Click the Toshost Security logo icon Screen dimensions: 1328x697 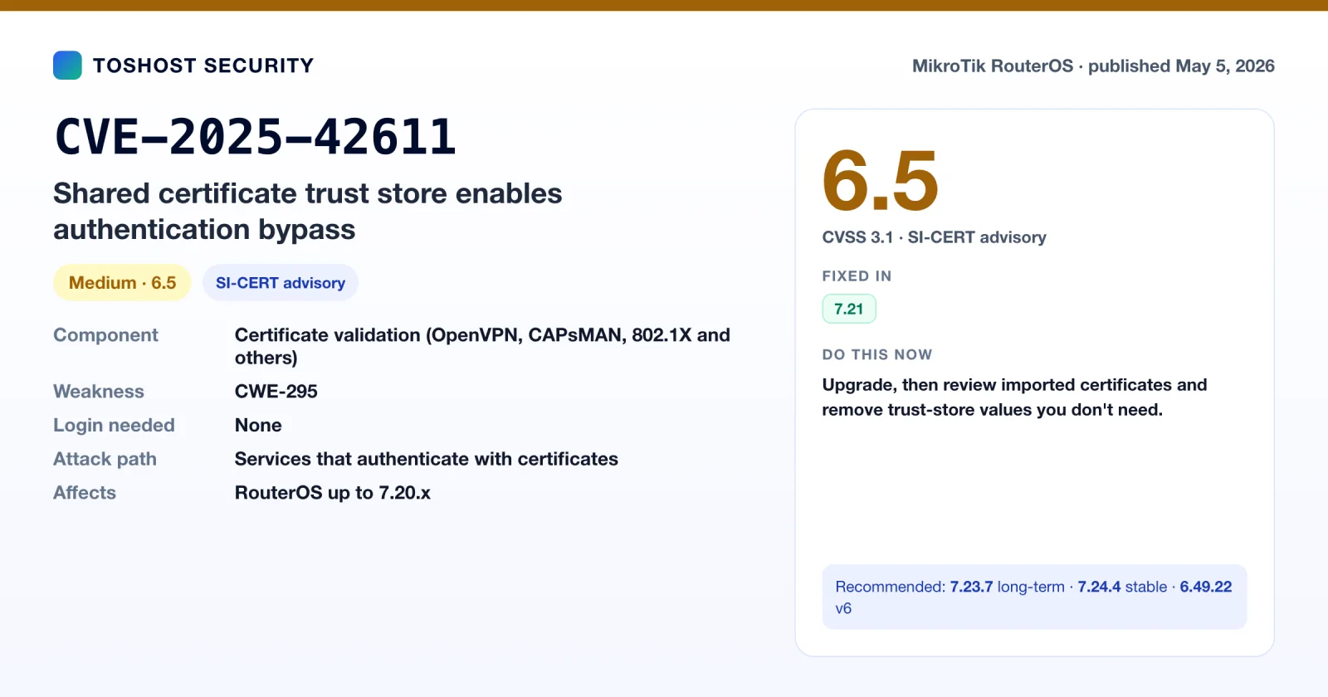67,66
